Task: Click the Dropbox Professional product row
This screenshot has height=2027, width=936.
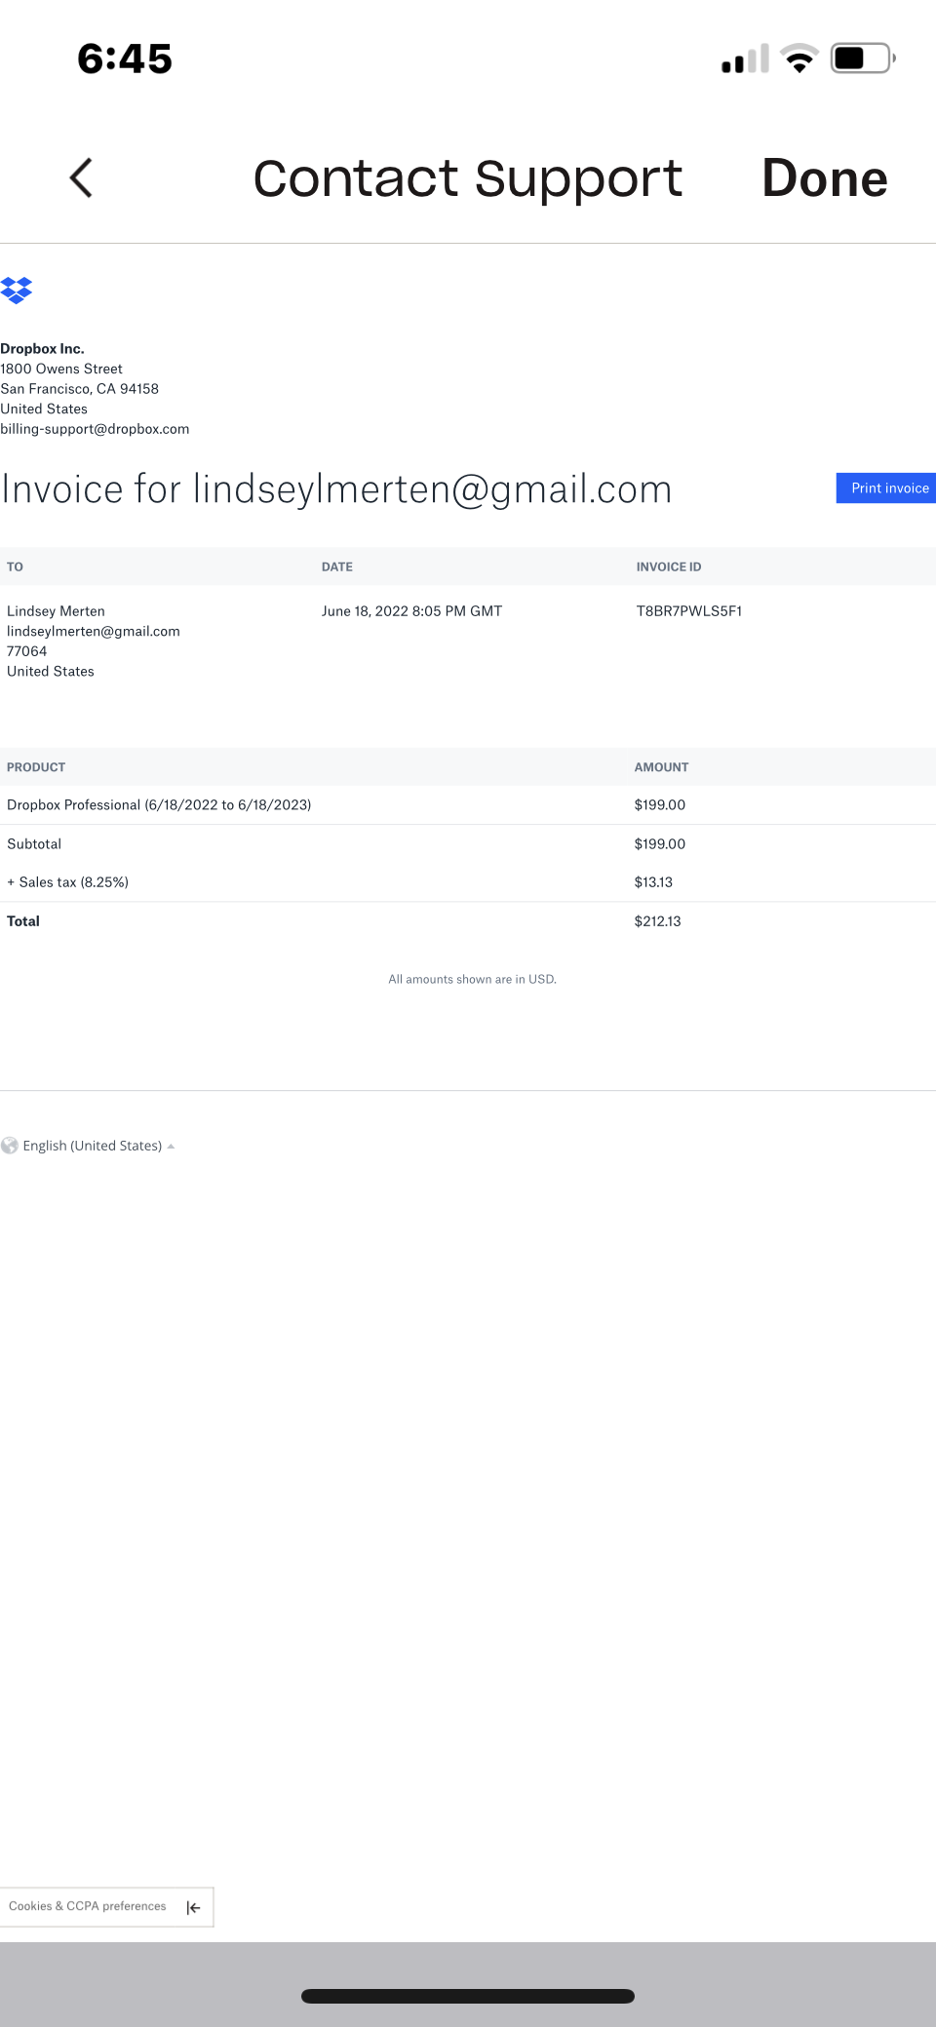Action: click(468, 805)
